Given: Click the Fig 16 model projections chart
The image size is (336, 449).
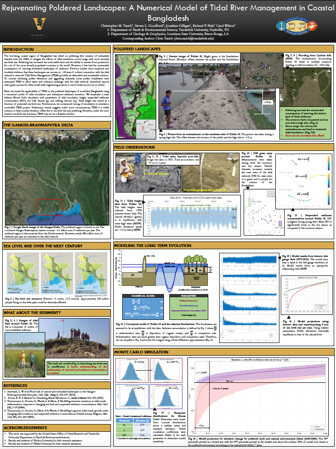Looking at the screenshot, I should [307, 295].
